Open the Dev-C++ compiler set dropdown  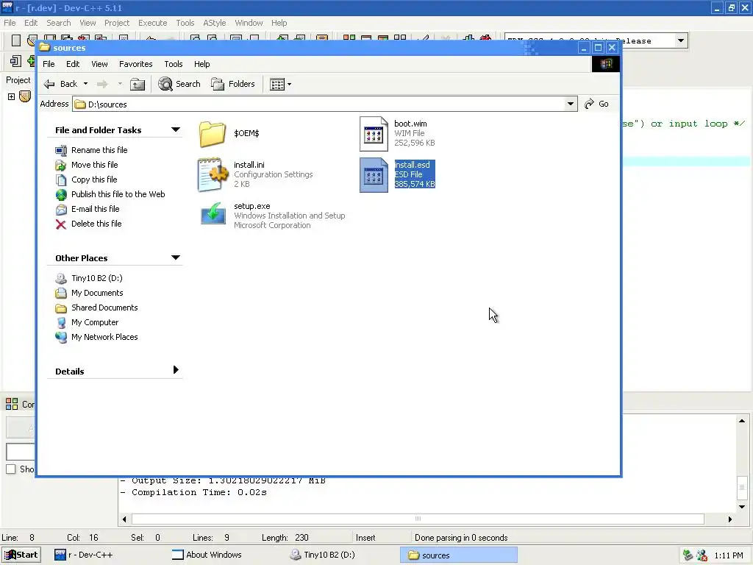pyautogui.click(x=680, y=41)
